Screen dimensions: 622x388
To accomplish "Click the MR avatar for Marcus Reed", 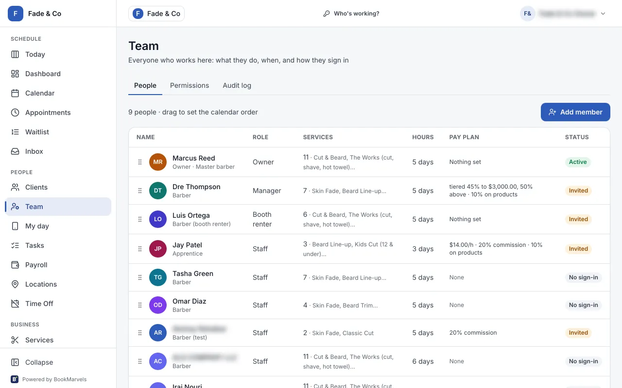I will click(158, 162).
